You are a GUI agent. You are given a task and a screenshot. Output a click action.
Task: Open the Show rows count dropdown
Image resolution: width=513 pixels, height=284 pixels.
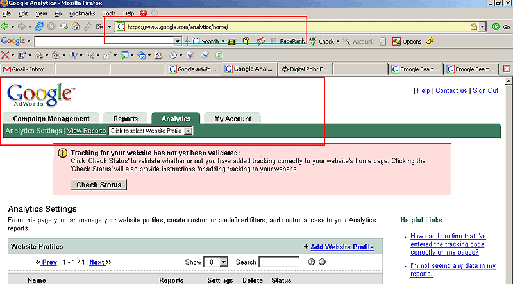[224, 262]
